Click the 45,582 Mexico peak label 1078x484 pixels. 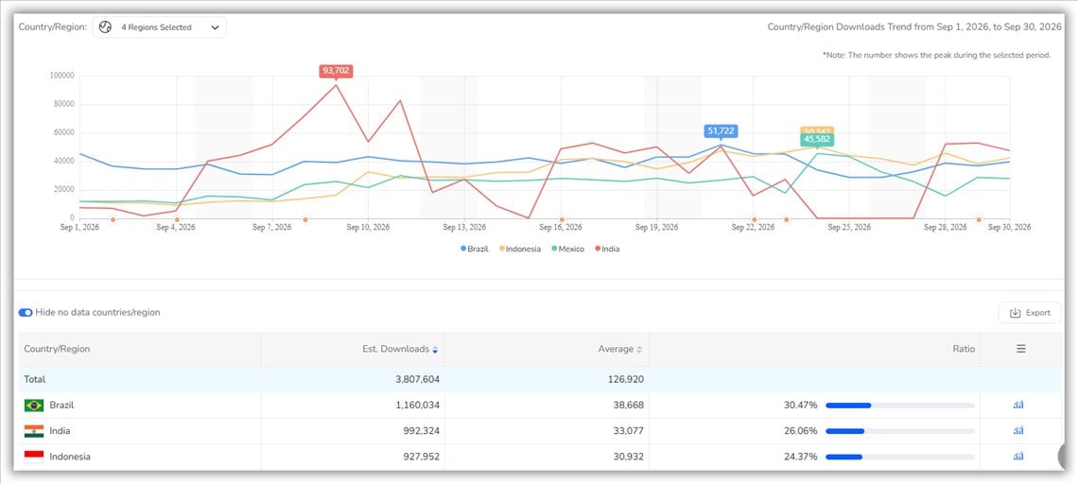pyautogui.click(x=817, y=140)
